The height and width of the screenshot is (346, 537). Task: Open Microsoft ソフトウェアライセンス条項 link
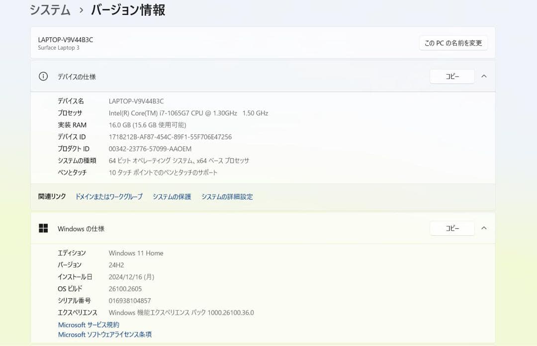coord(105,334)
